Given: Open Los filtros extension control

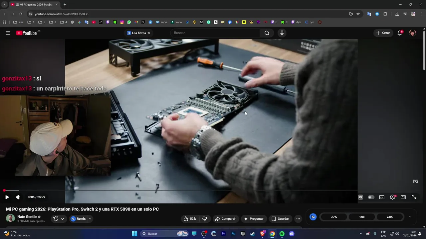Looking at the screenshot, I should (x=139, y=33).
